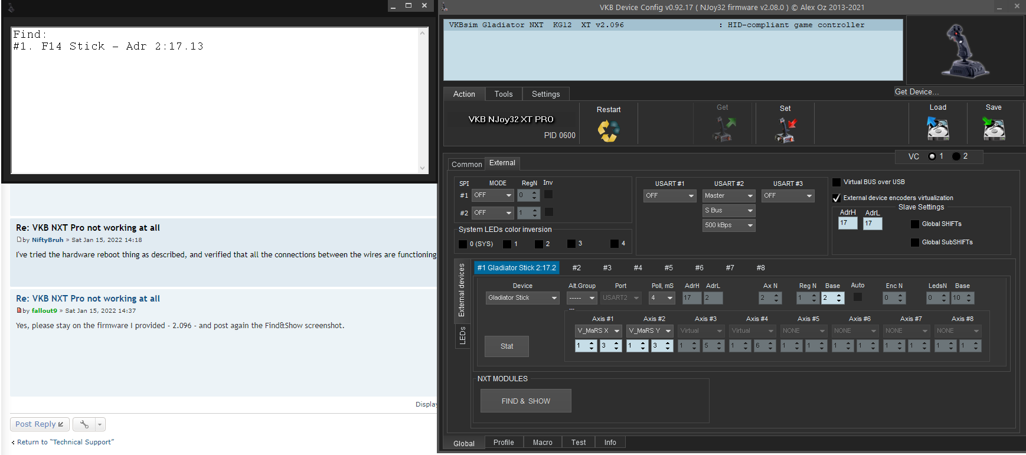Toggle LED 3 color inversion checkbox
Viewport: 1026px width, 455px height.
(x=571, y=244)
